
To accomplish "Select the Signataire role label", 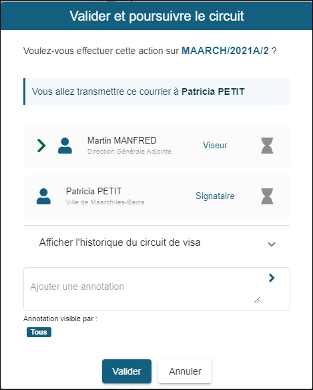I will (x=215, y=196).
